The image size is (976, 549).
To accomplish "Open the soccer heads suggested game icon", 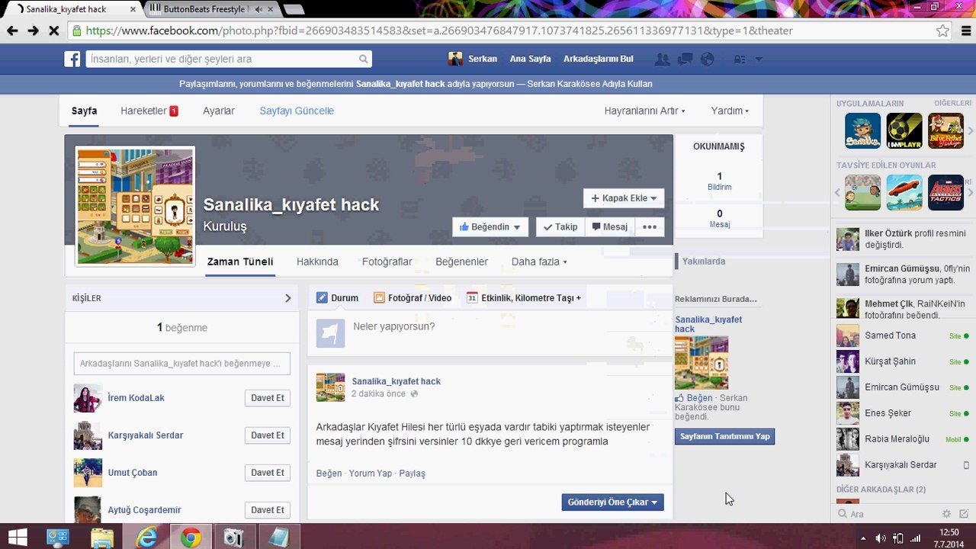I will point(862,192).
